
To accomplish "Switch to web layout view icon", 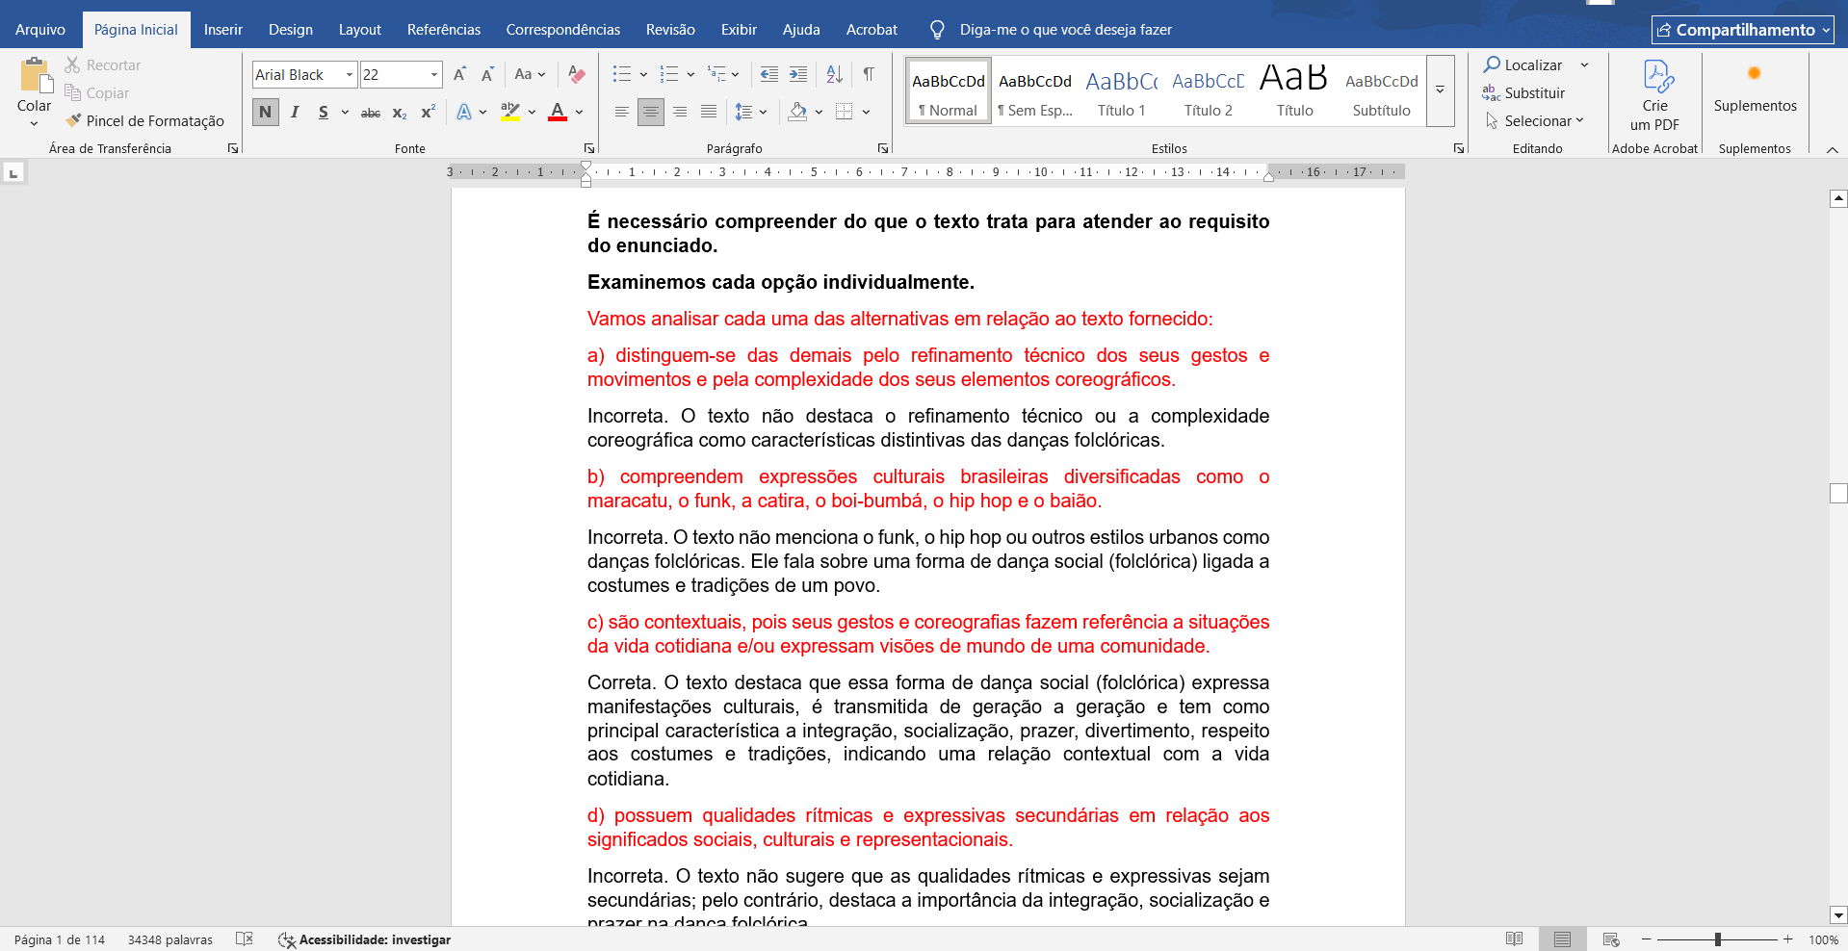I will (1611, 939).
